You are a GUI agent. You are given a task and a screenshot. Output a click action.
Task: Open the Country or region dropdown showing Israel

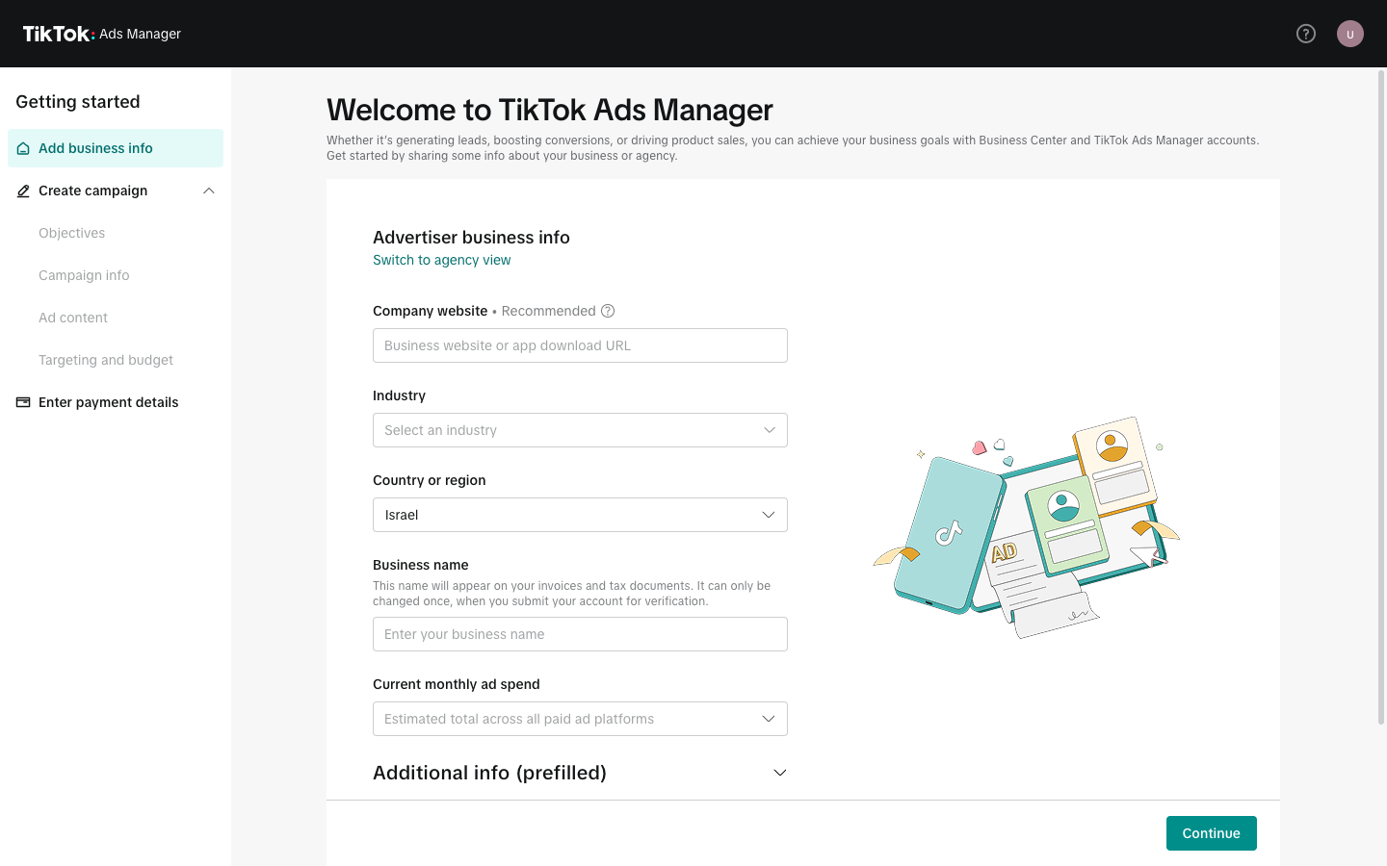[x=580, y=515]
